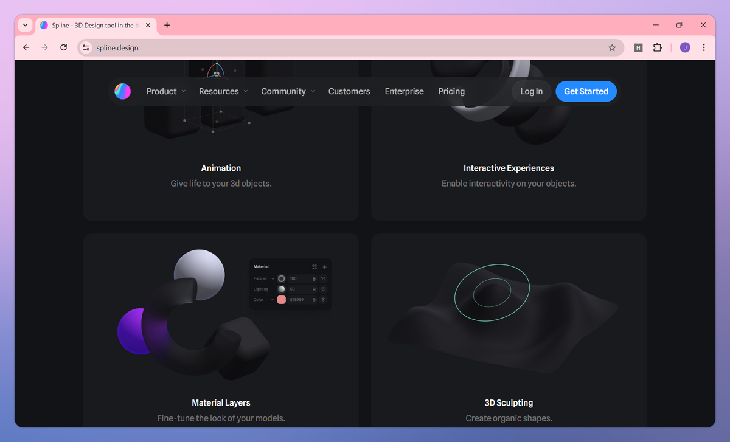Add a new material layer with the plus icon
This screenshot has width=730, height=442.
coord(324,267)
